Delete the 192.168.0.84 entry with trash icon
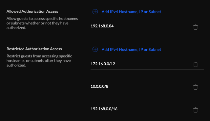The image size is (210, 121). point(196,27)
